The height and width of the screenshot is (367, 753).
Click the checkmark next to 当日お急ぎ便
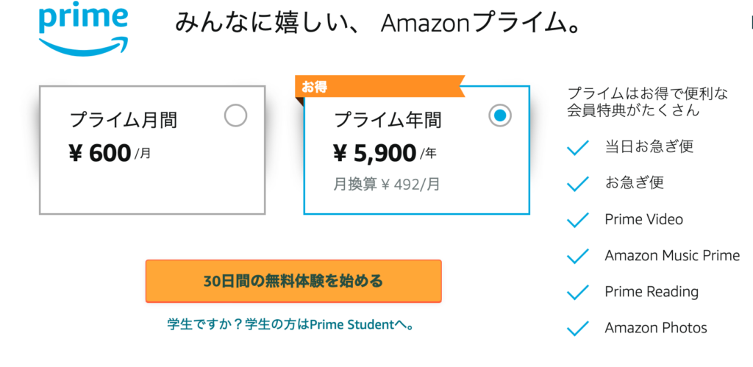point(578,149)
